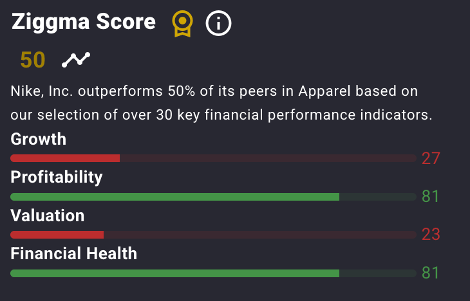Click the unfilled part of Growth bar
This screenshot has height=301, width=470.
point(268,158)
